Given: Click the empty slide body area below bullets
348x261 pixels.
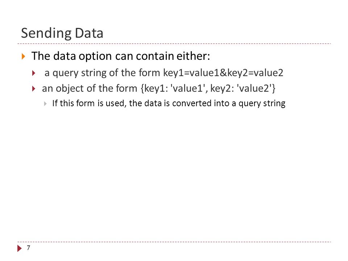Looking at the screenshot, I should coord(174,173).
